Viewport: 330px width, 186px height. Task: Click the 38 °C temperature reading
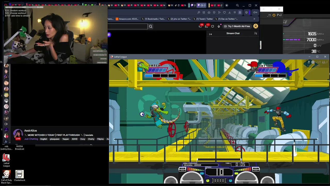314,51
